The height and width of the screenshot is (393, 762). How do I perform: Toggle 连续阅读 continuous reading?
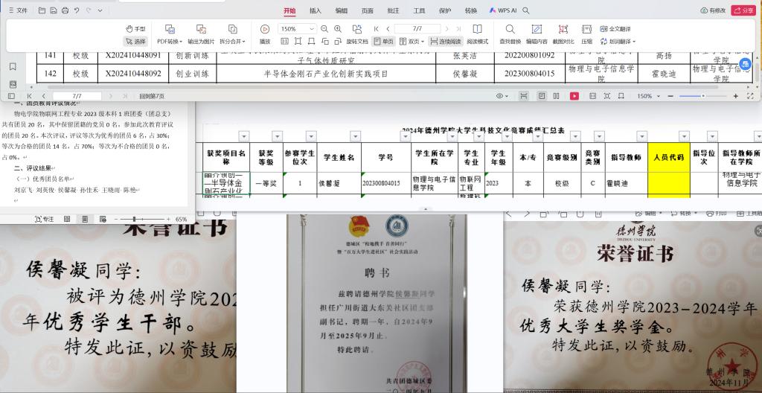click(x=446, y=42)
